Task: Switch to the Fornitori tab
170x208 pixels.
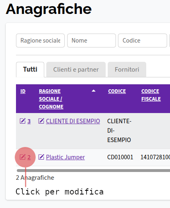Action: coord(127,70)
